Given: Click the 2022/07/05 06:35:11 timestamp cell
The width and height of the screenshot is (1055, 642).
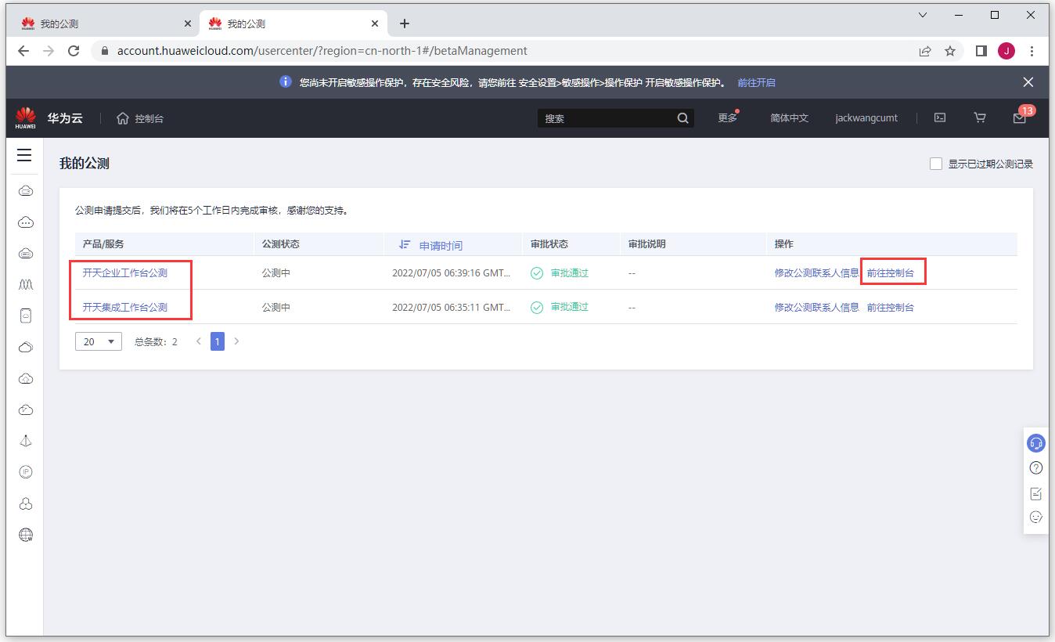Looking at the screenshot, I should point(451,307).
